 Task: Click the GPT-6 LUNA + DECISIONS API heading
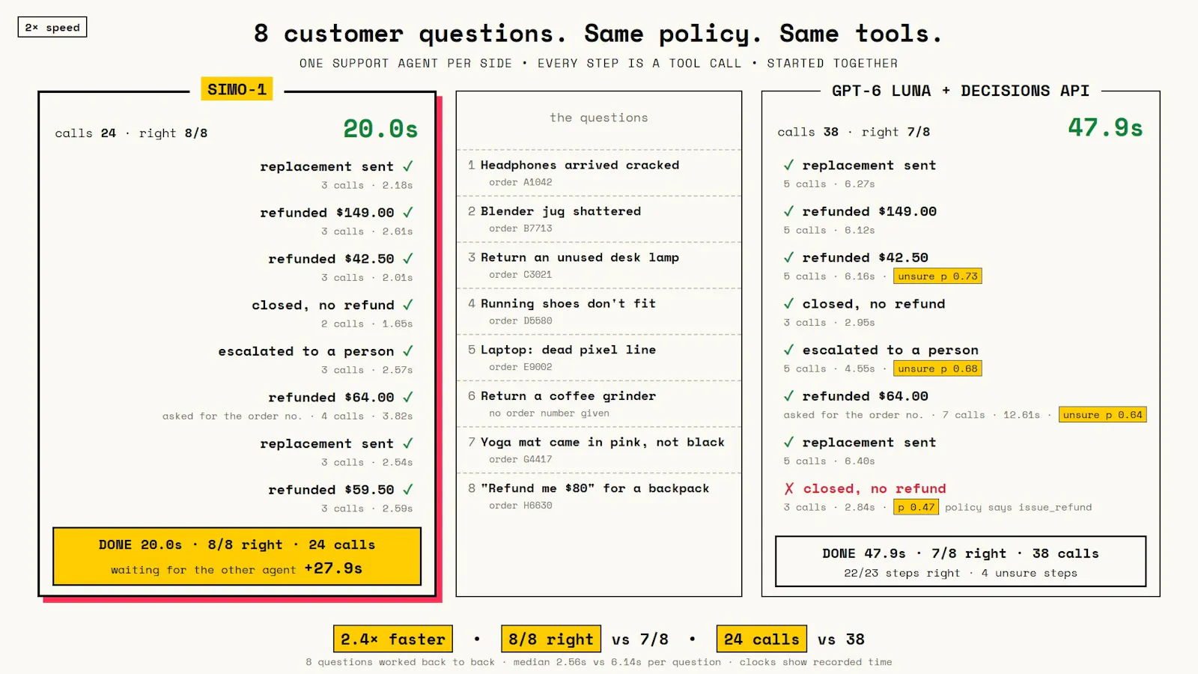[x=961, y=91]
